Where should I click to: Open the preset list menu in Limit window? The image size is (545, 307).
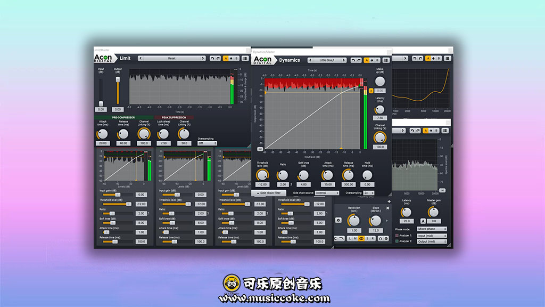click(x=245, y=59)
